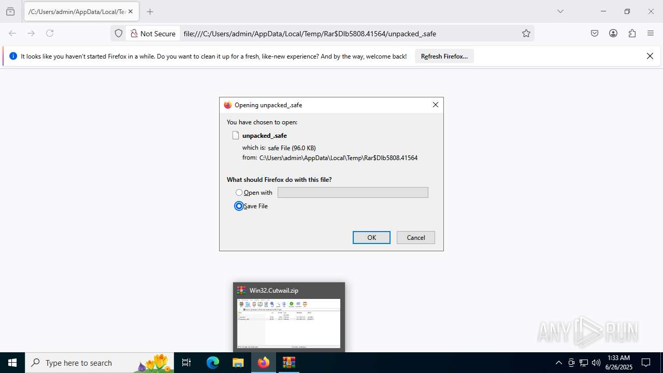Click the Refresh Firefox button
This screenshot has width=663, height=373.
click(444, 56)
